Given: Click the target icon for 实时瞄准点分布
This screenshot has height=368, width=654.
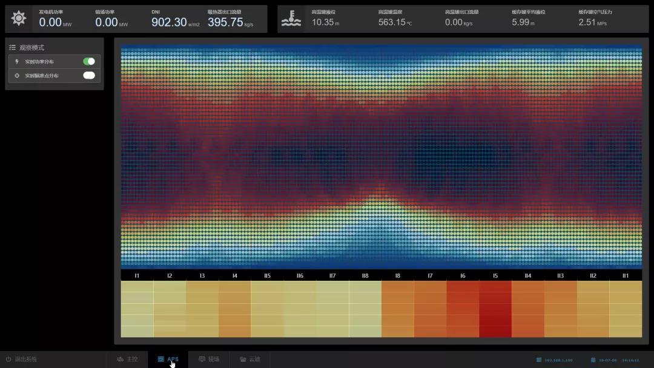Looking at the screenshot, I should [17, 76].
